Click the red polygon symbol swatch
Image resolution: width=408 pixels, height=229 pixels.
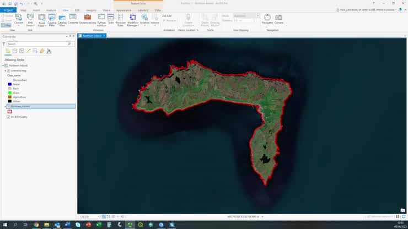pyautogui.click(x=9, y=112)
